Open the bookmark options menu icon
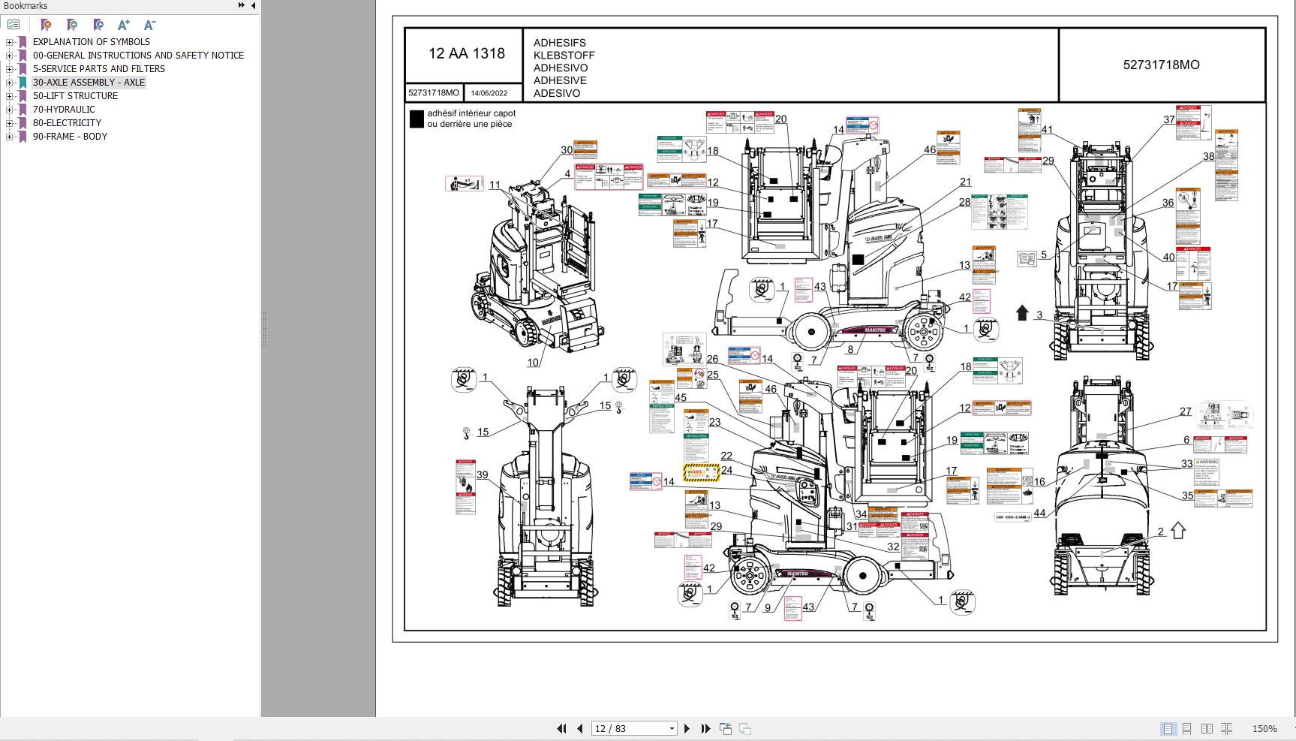This screenshot has height=741, width=1296. [x=14, y=25]
